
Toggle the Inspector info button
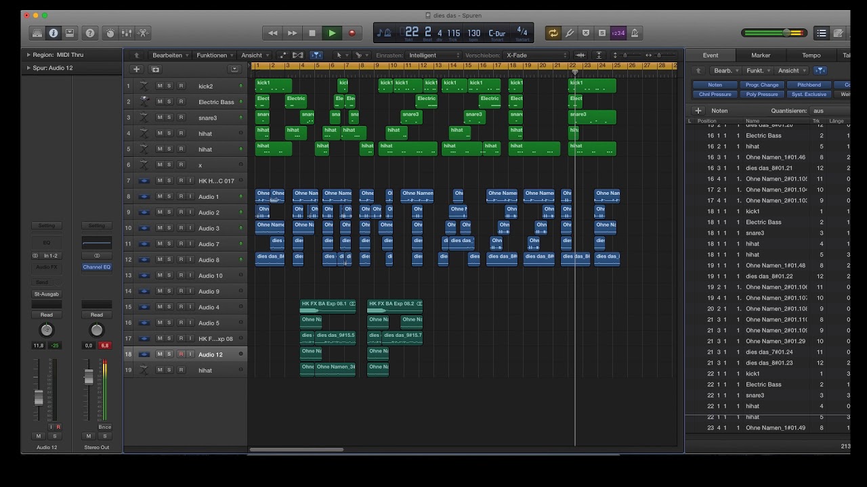(x=53, y=32)
